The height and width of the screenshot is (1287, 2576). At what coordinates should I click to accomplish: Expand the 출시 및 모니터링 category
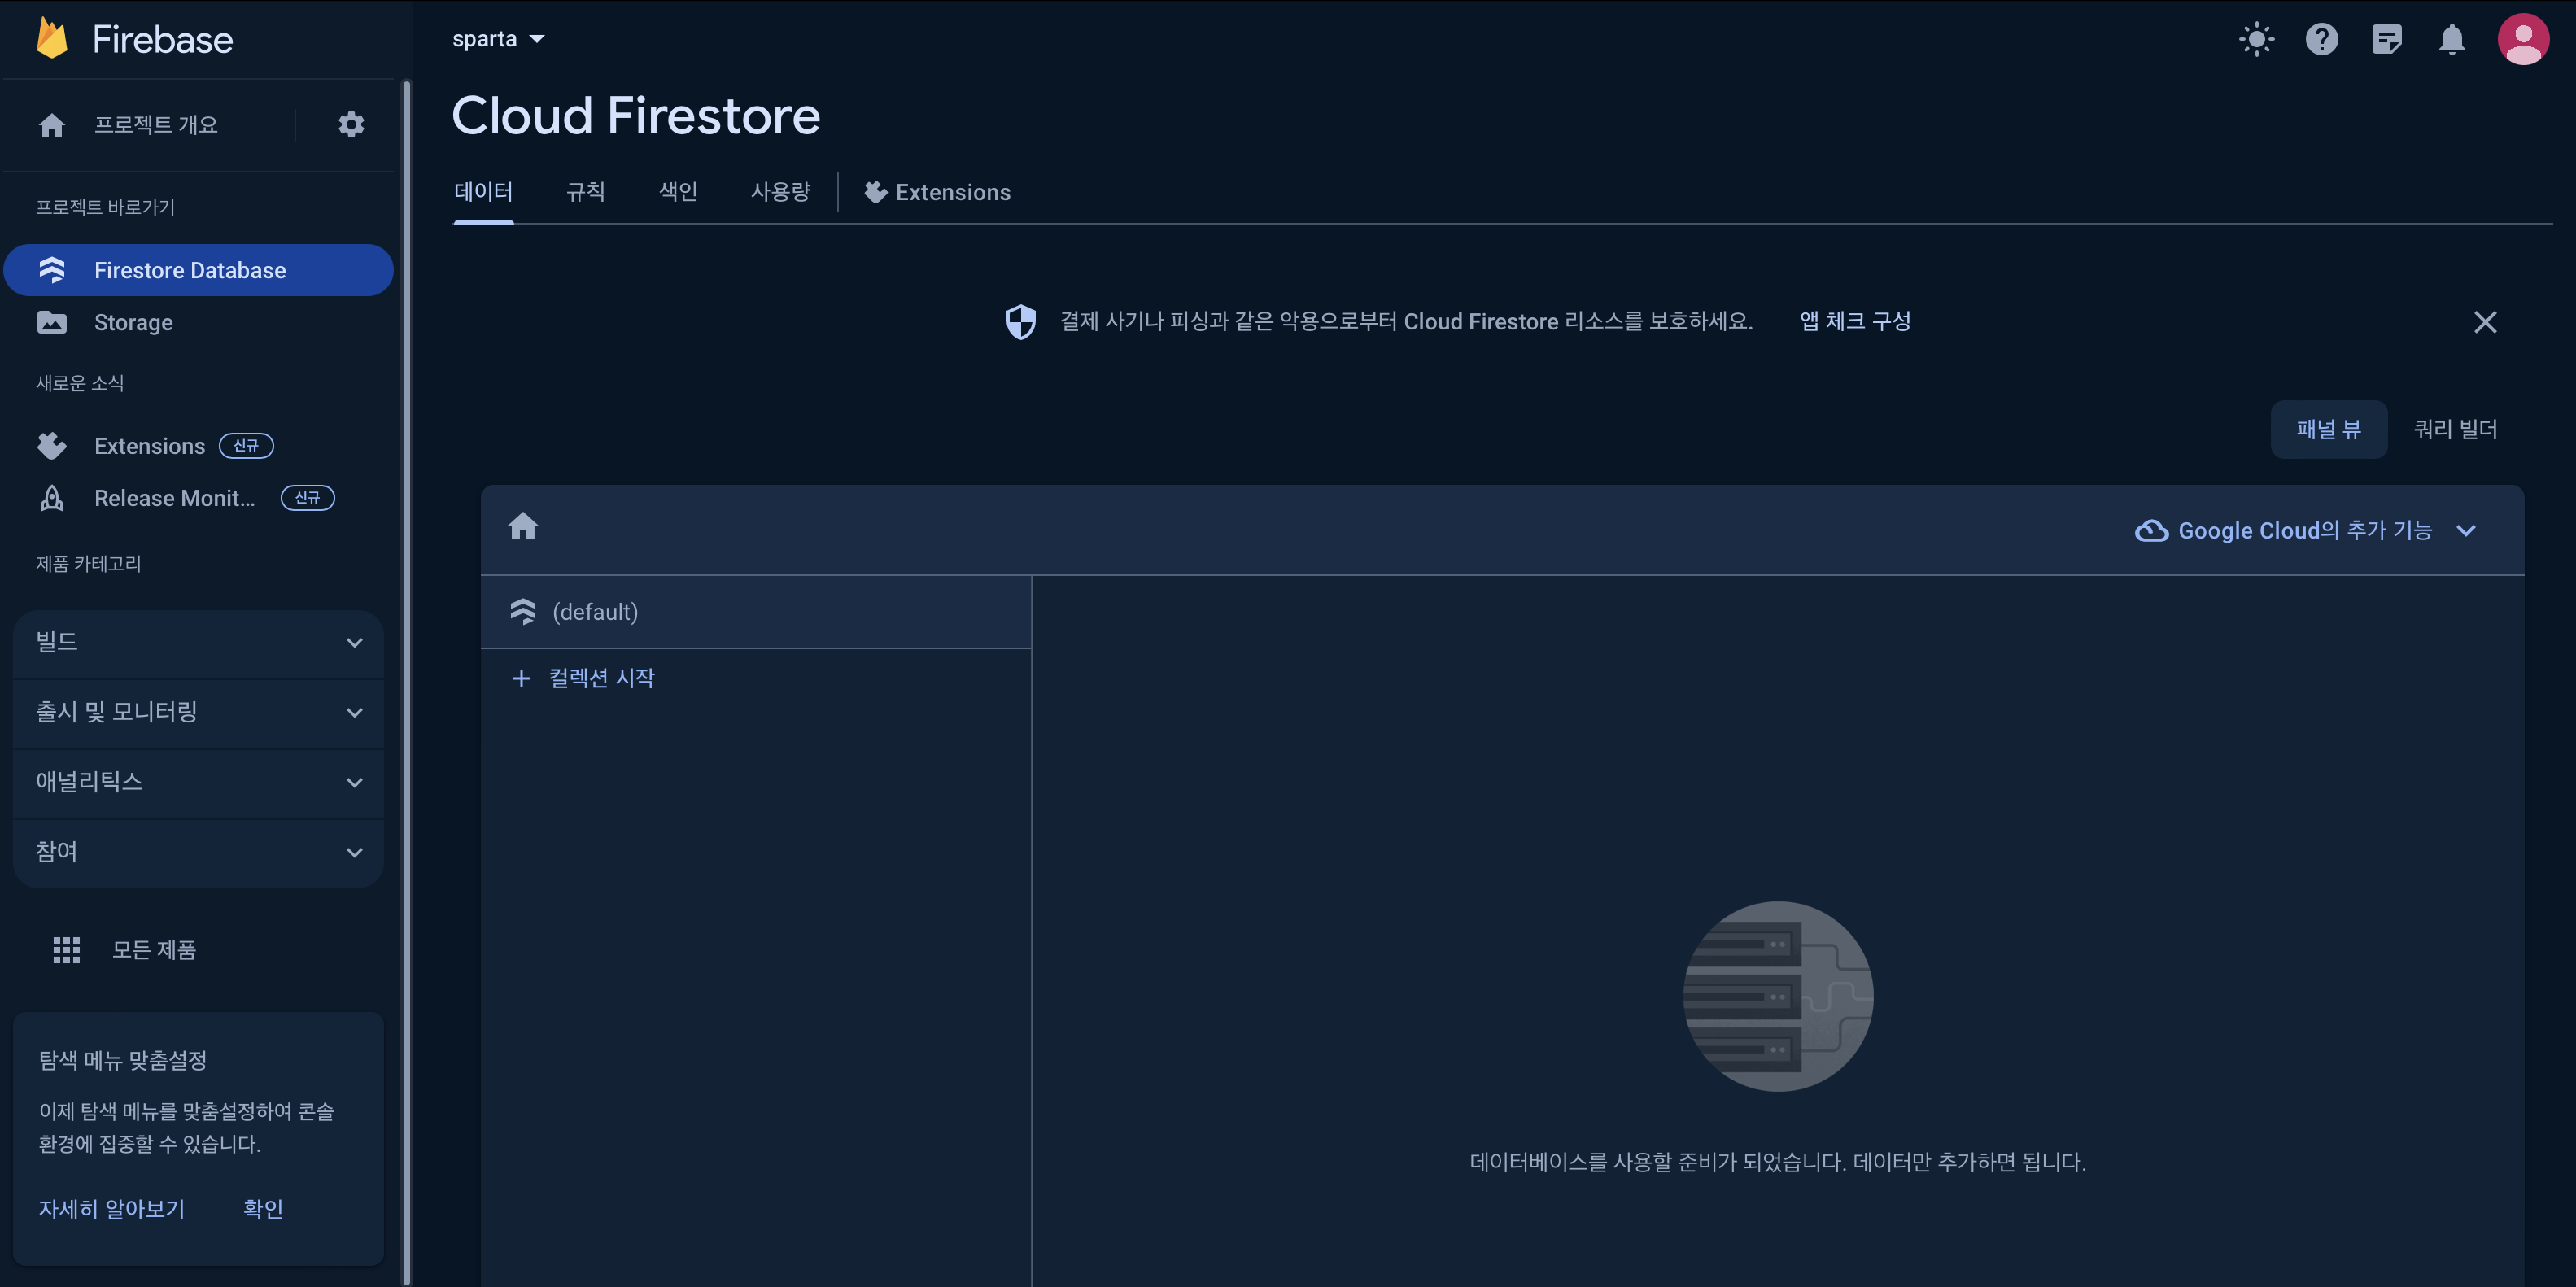tap(198, 712)
